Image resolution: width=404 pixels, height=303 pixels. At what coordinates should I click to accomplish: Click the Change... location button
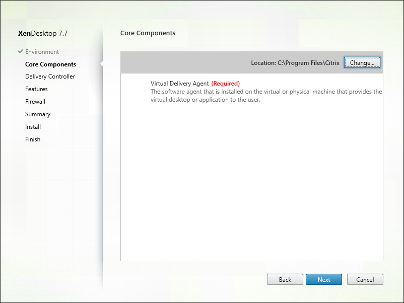click(362, 62)
